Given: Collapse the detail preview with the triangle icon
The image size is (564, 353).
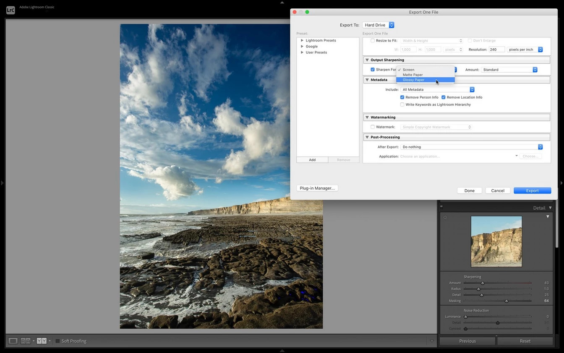Looking at the screenshot, I should (x=548, y=217).
